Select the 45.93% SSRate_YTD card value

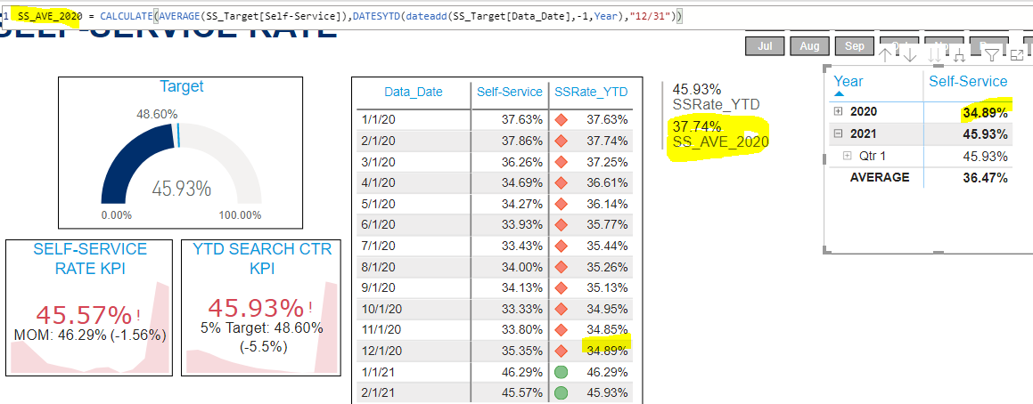point(696,90)
